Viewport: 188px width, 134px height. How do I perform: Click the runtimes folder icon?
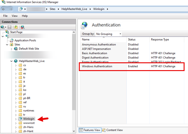[x=20, y=111]
